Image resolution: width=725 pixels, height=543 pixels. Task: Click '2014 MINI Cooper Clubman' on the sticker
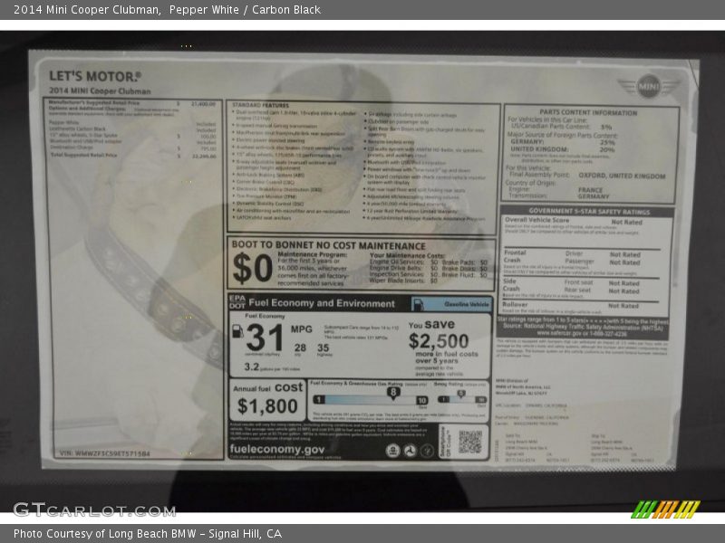click(100, 91)
